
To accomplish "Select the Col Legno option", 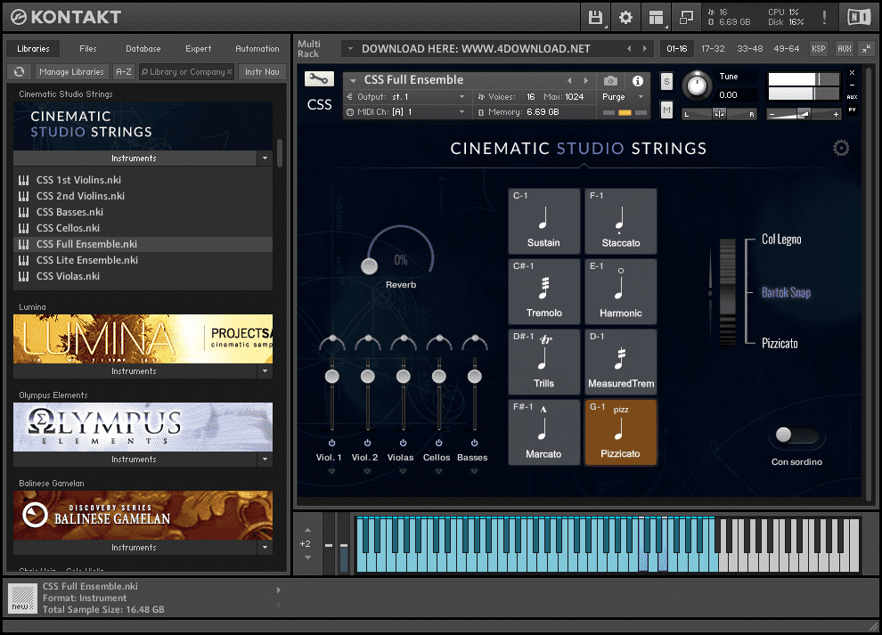I will [x=781, y=239].
